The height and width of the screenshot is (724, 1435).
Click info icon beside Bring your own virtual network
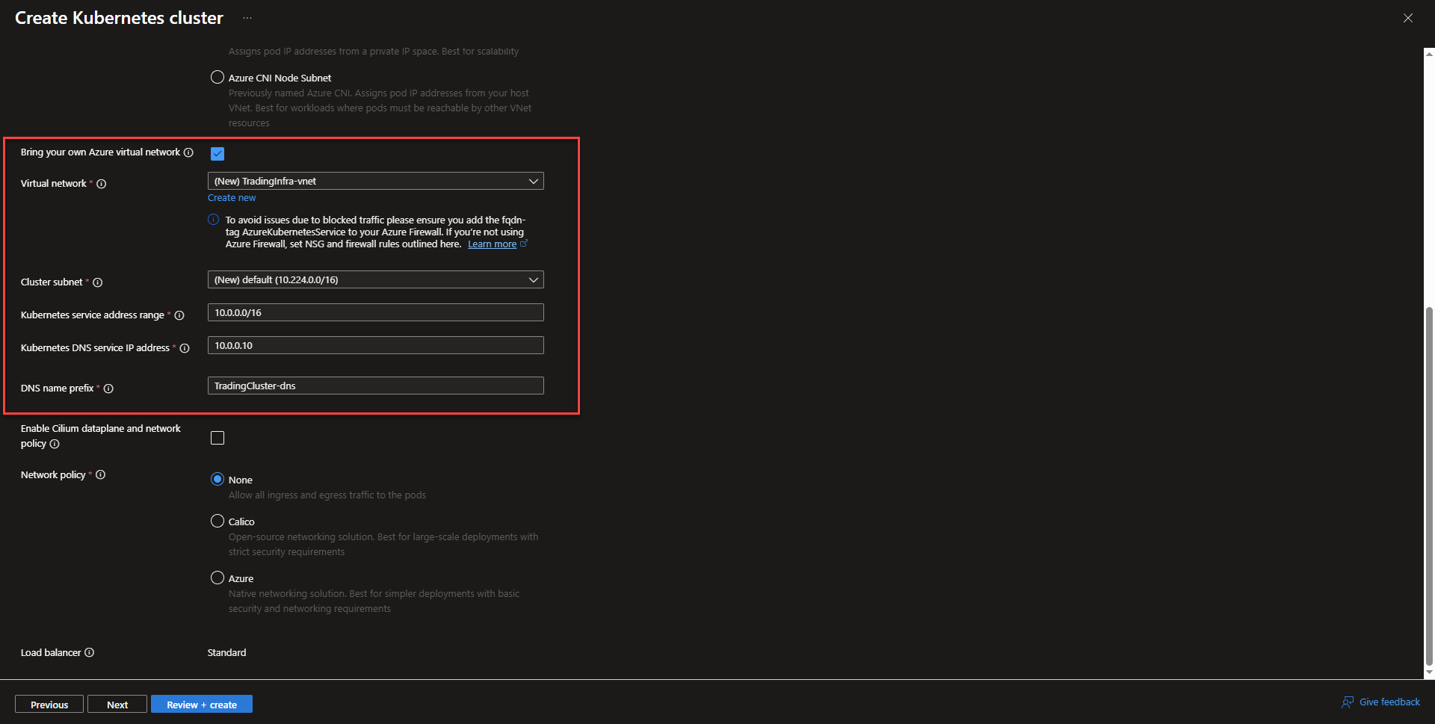point(188,152)
